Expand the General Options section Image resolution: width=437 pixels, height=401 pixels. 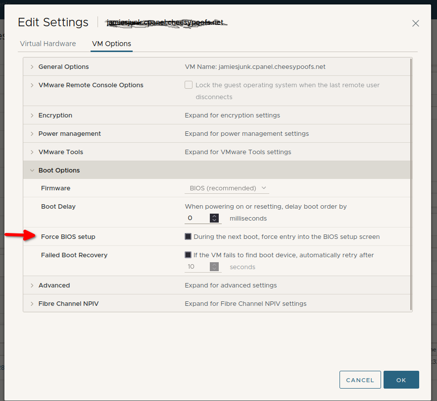pos(32,67)
